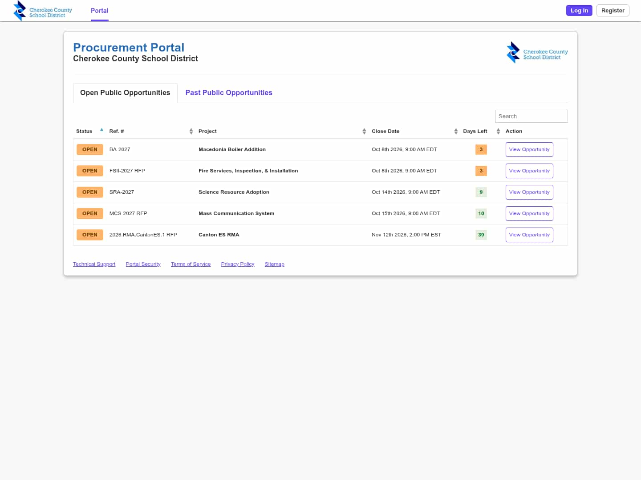Viewport: 641px width, 480px height.
Task: Open the Technical Support link
Action: pyautogui.click(x=94, y=264)
